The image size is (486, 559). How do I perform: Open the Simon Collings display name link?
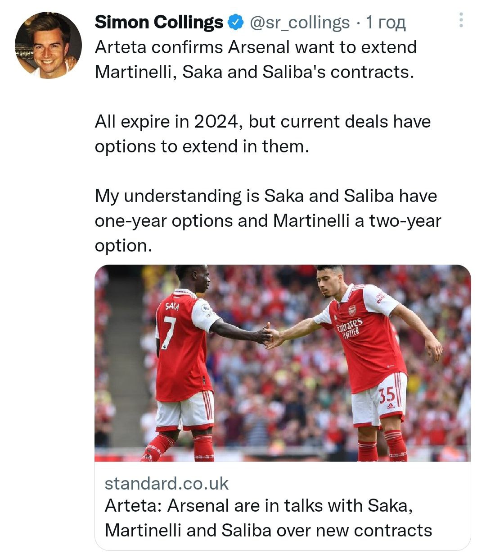coord(159,22)
